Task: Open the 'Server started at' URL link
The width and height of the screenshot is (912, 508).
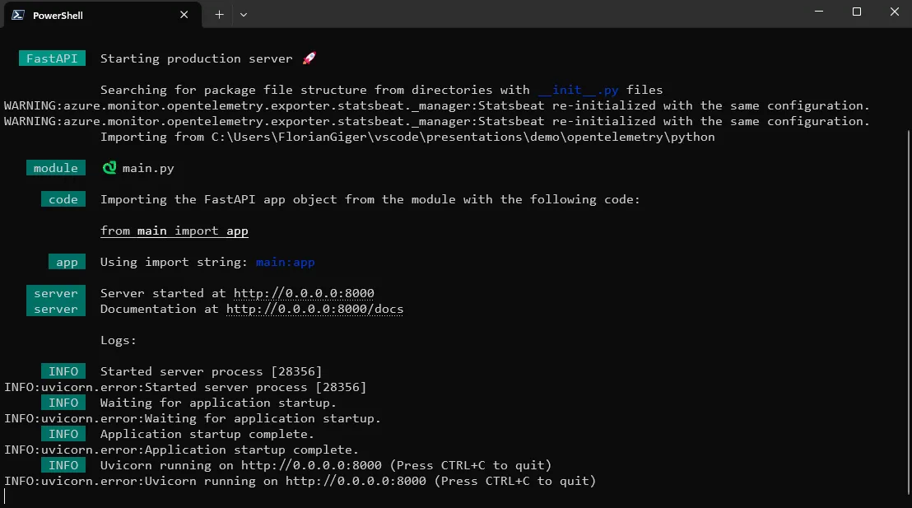Action: [x=305, y=293]
